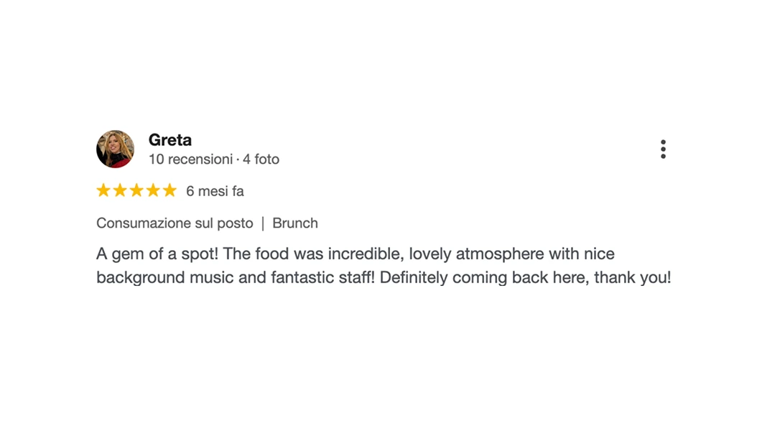Select the "Brunch" meal type label

pyautogui.click(x=294, y=223)
